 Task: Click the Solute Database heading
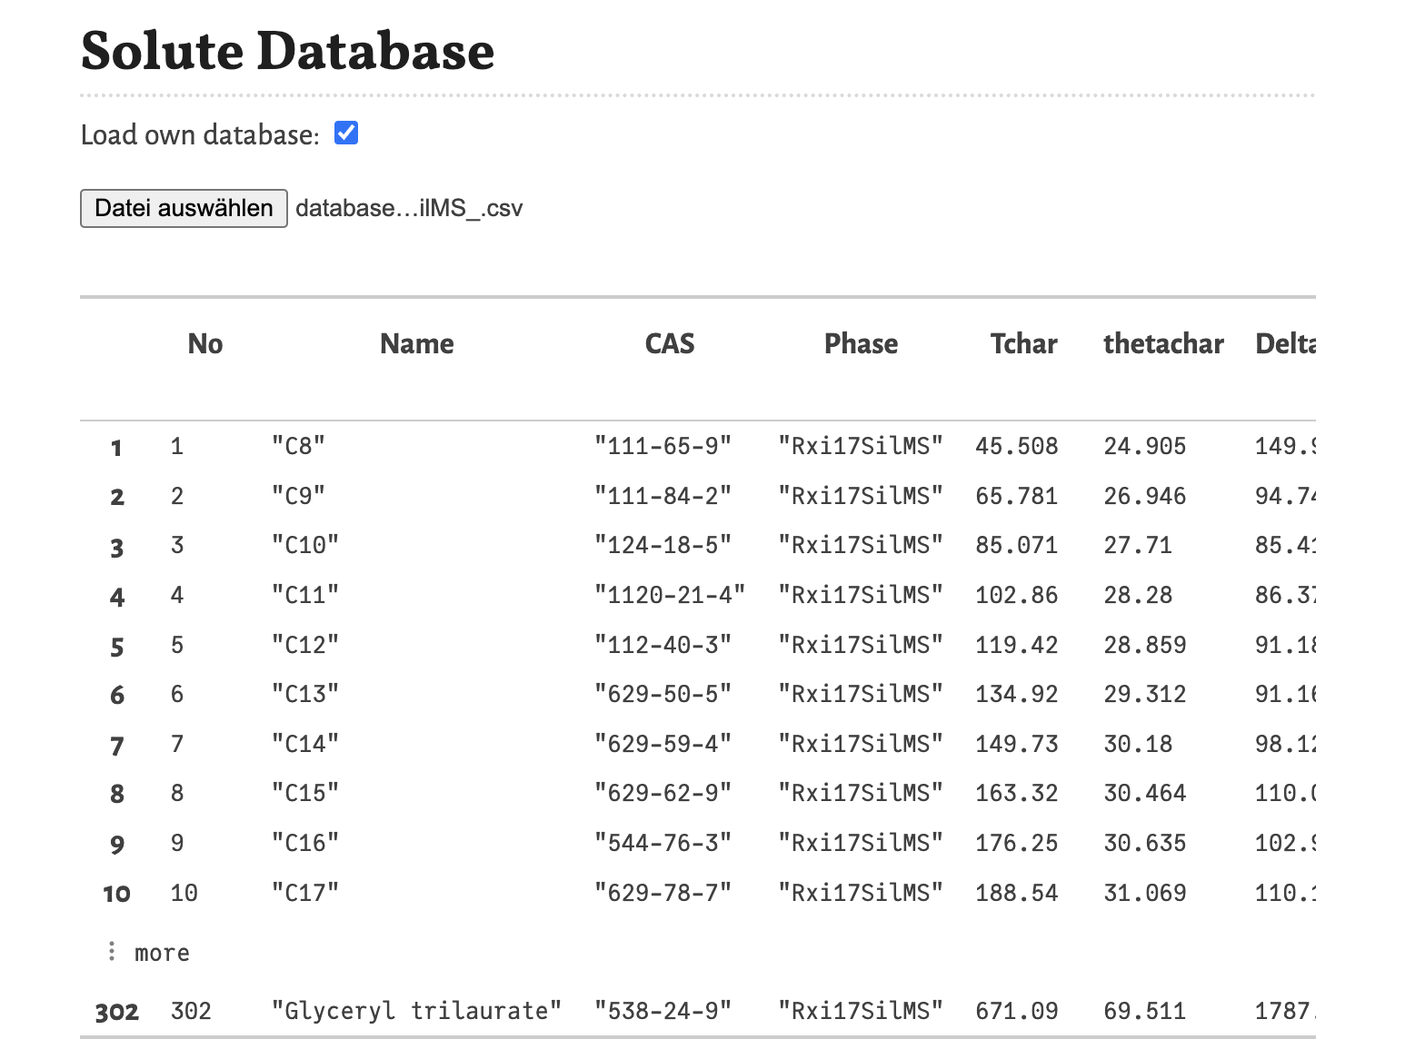(287, 51)
